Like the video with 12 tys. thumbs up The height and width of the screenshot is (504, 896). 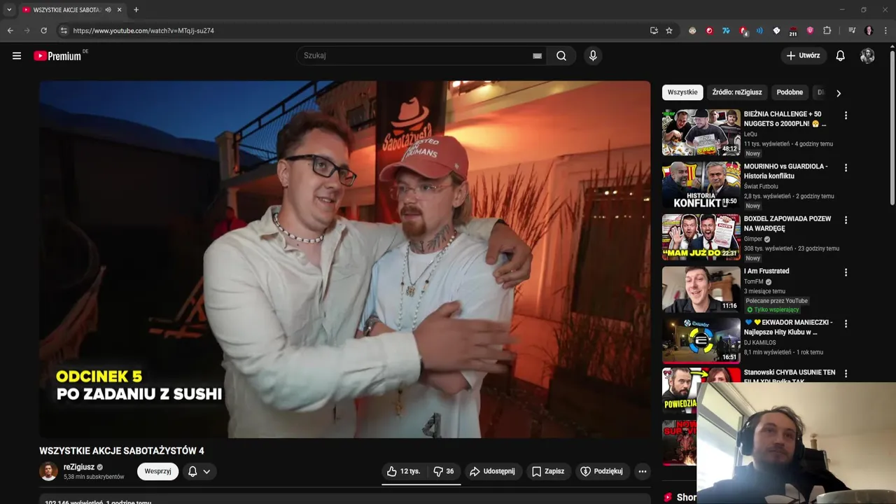coord(404,471)
